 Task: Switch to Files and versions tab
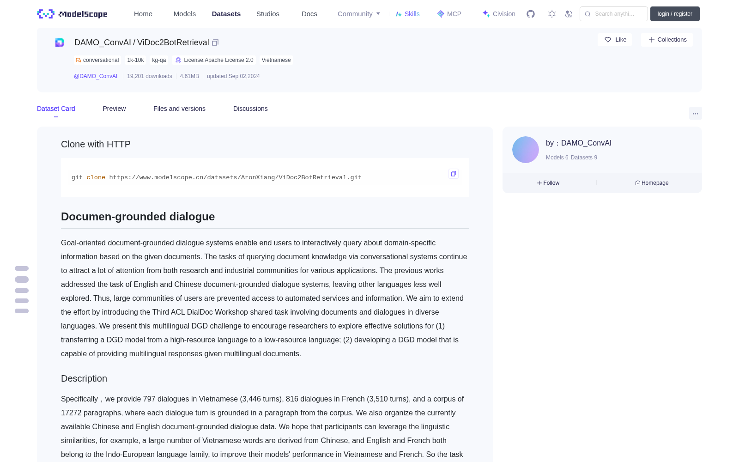179,109
